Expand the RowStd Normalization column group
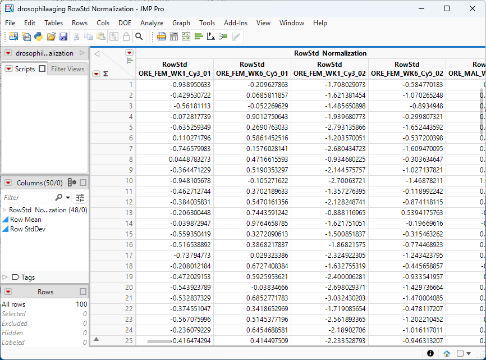The width and height of the screenshot is (486, 360). [6, 209]
